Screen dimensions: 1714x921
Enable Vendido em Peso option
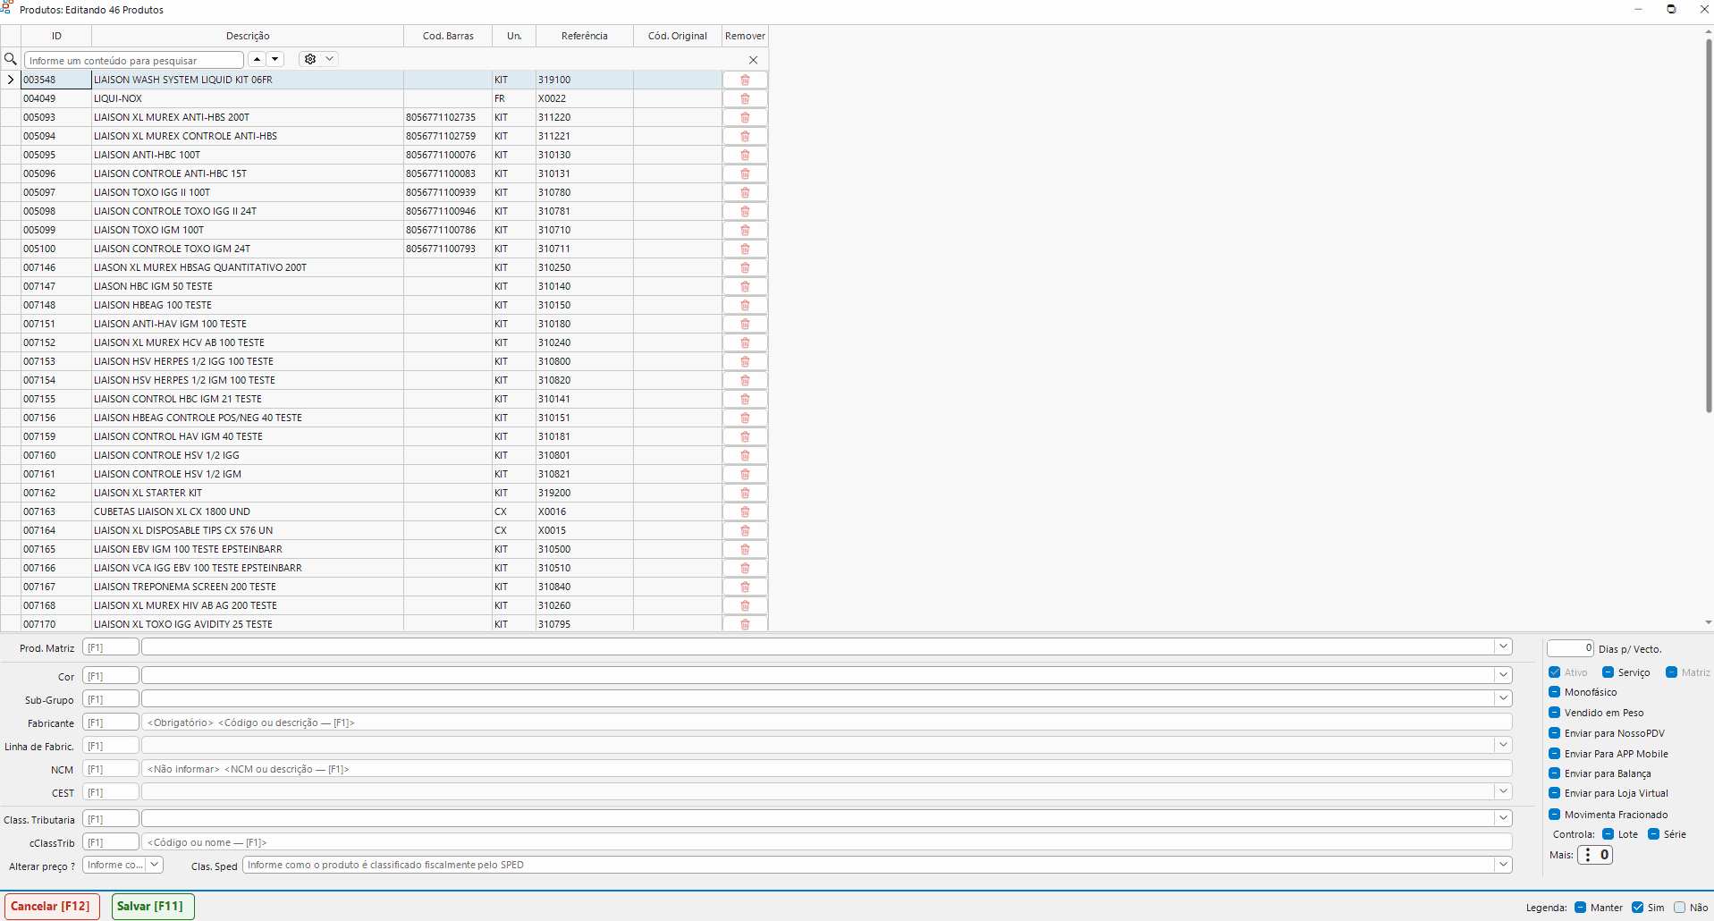pyautogui.click(x=1555, y=713)
